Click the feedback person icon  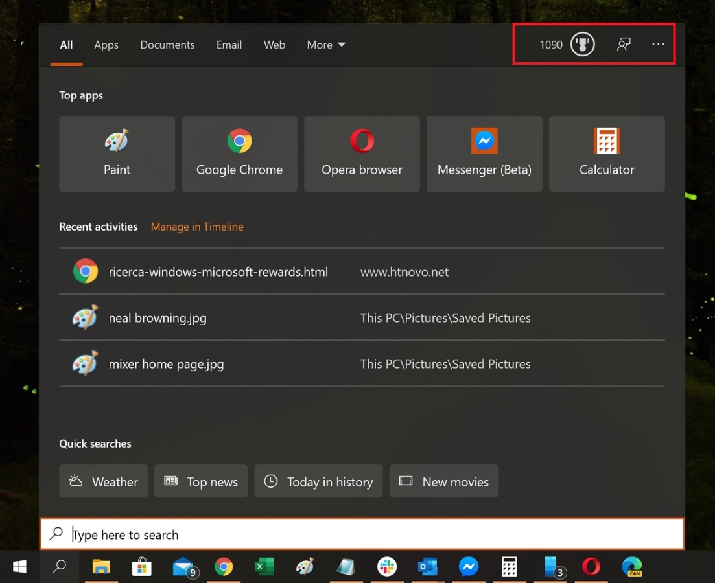(624, 45)
